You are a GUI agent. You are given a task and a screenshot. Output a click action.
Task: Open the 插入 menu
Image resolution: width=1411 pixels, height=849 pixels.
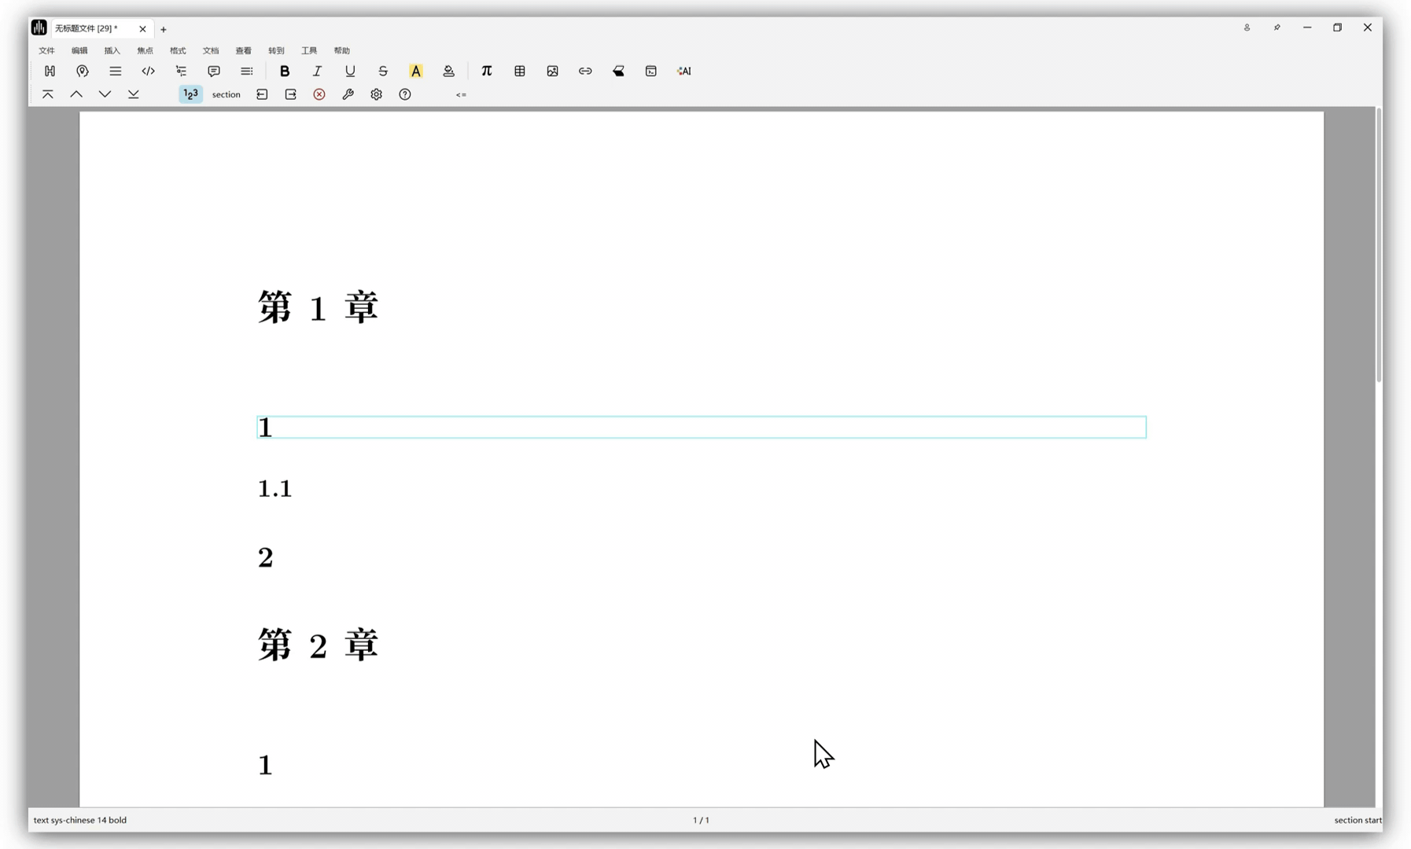pyautogui.click(x=112, y=50)
